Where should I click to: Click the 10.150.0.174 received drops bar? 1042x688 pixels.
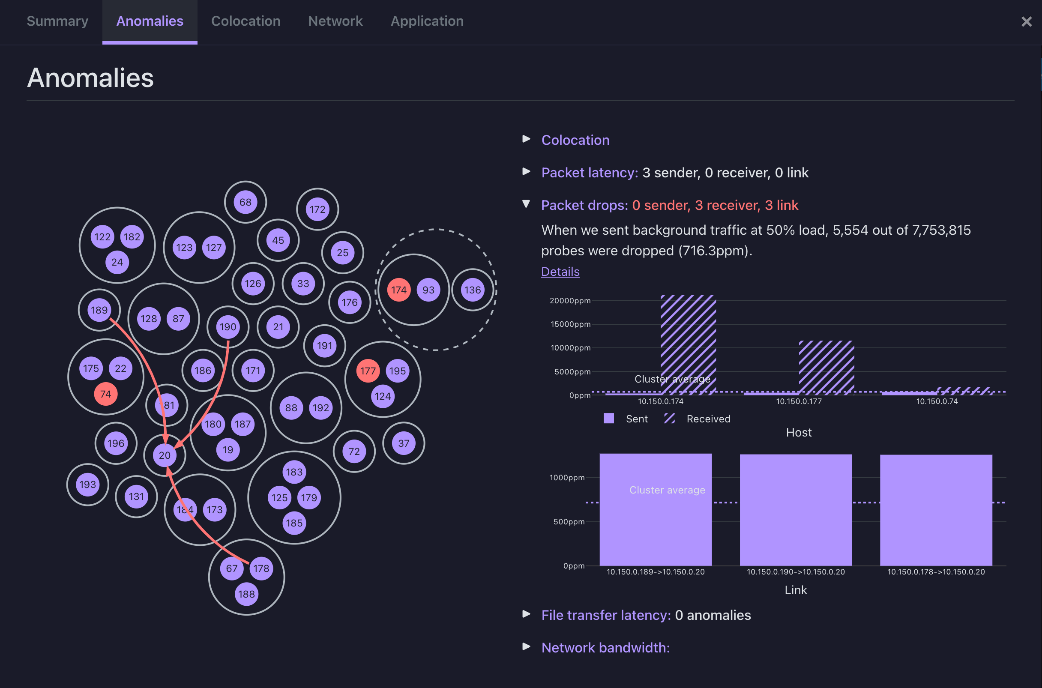tap(688, 344)
